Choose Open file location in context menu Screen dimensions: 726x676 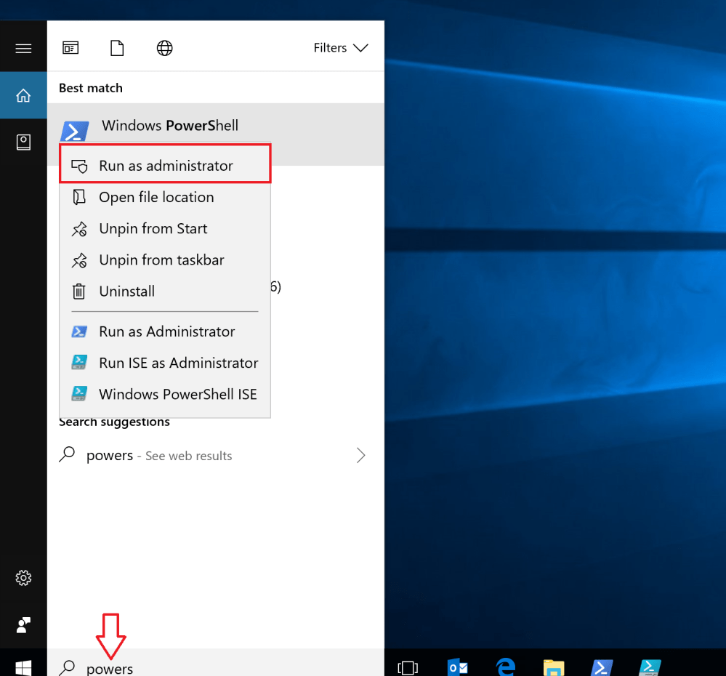156,196
